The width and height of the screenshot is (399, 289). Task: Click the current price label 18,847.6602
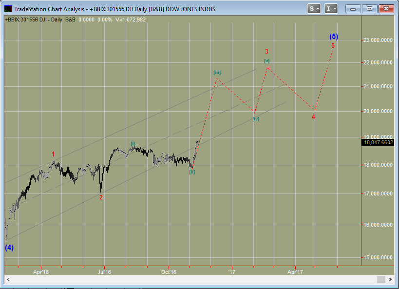(378, 142)
